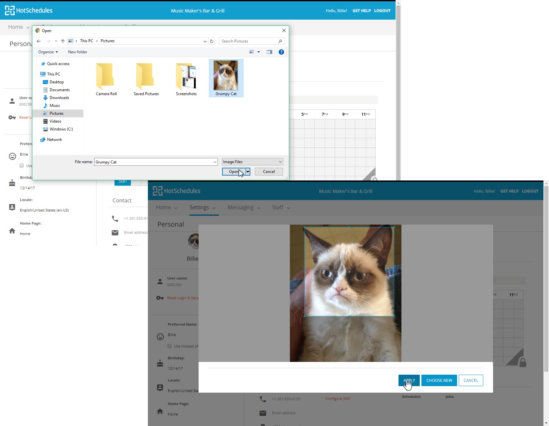Viewport: 549px width, 426px height.
Task: Click the File name text field
Action: [153, 162]
